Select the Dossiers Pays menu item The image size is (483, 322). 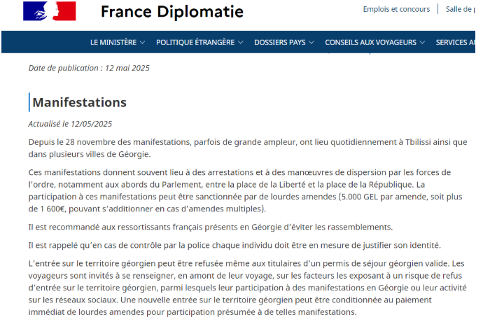tap(280, 43)
